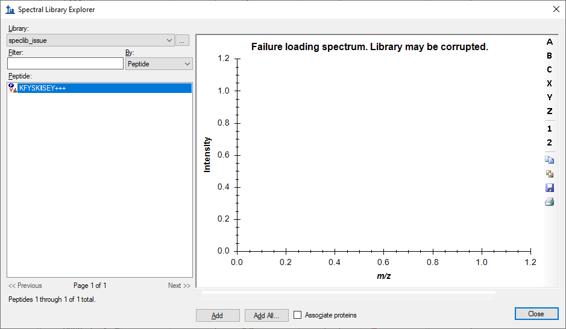Click the library browse ellipsis button
566x329 pixels.
click(183, 40)
